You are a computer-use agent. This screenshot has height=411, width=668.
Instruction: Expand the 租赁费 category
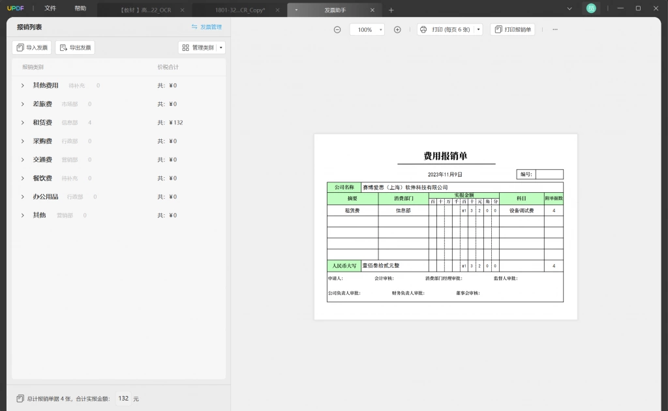(23, 122)
